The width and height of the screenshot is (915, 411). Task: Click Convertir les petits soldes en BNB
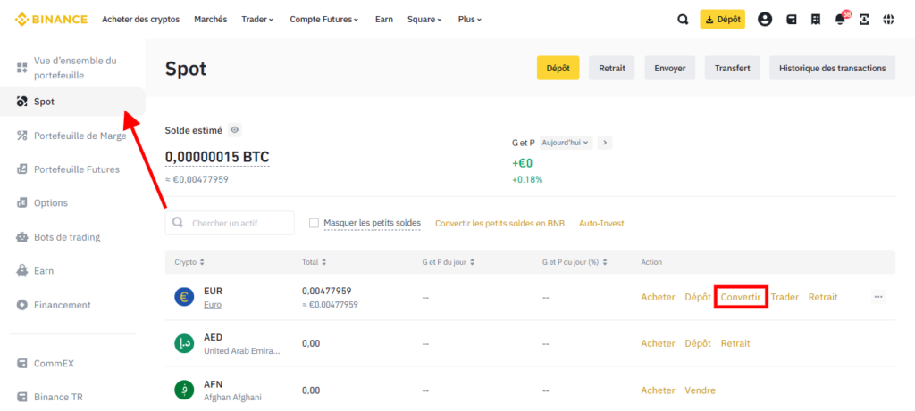pos(500,224)
